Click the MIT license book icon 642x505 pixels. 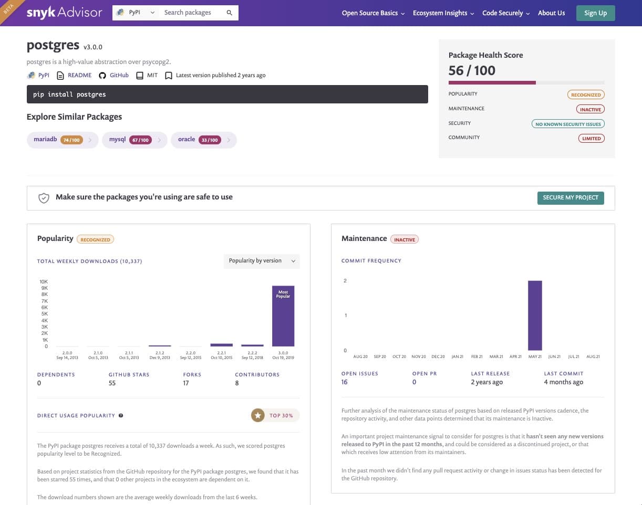tap(140, 76)
